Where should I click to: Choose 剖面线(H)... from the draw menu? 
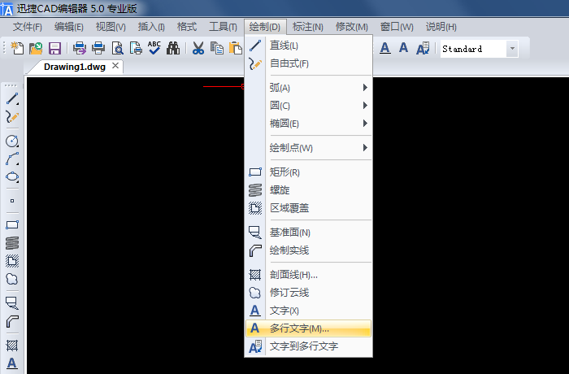(309, 275)
